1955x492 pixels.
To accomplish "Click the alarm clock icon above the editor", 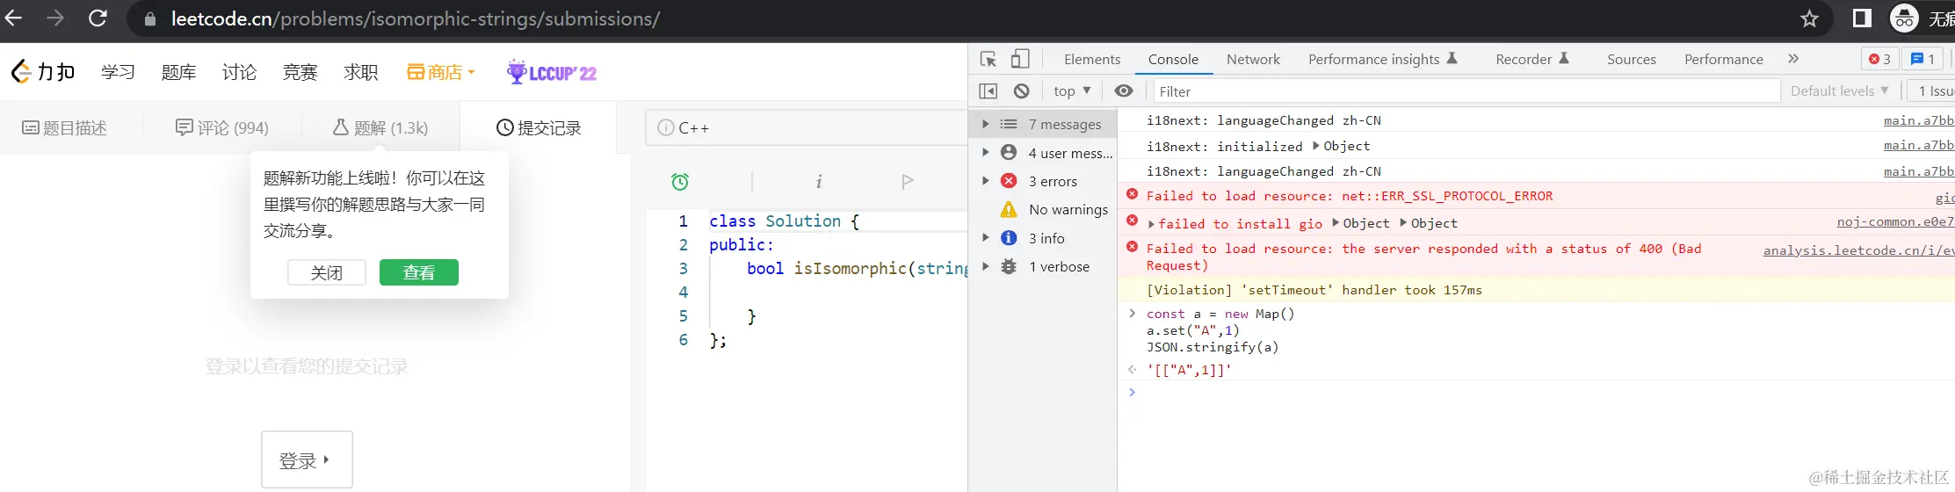I will pos(680,181).
